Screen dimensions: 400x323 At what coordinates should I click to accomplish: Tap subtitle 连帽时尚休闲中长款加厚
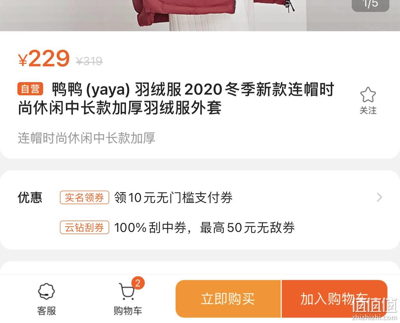pyautogui.click(x=86, y=138)
